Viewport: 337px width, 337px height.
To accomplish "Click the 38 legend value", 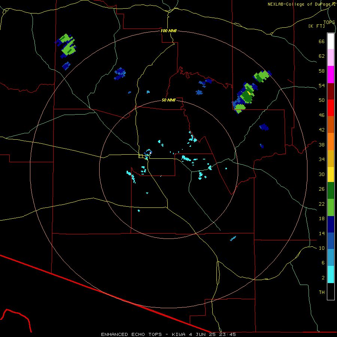I will [x=322, y=145].
